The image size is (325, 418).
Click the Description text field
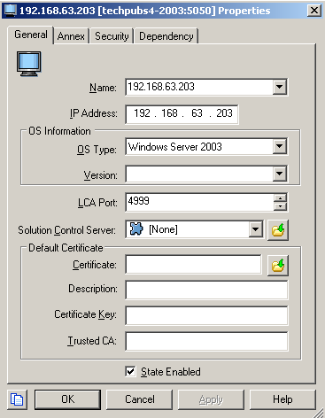point(206,290)
